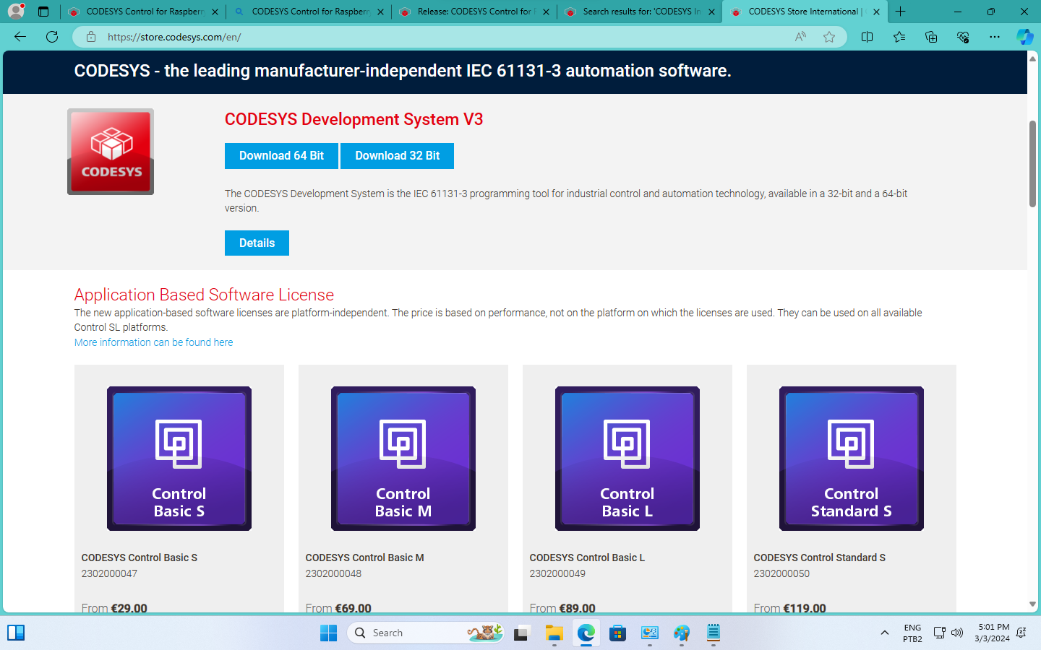The image size is (1041, 650).
Task: Open the CODESYS Control Standard S title
Action: [819, 558]
